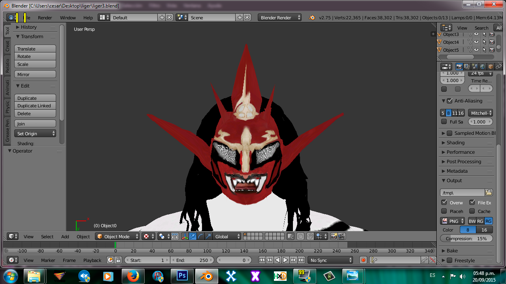
Task: Enable the Cache Result checkbox
Action: tap(472, 211)
